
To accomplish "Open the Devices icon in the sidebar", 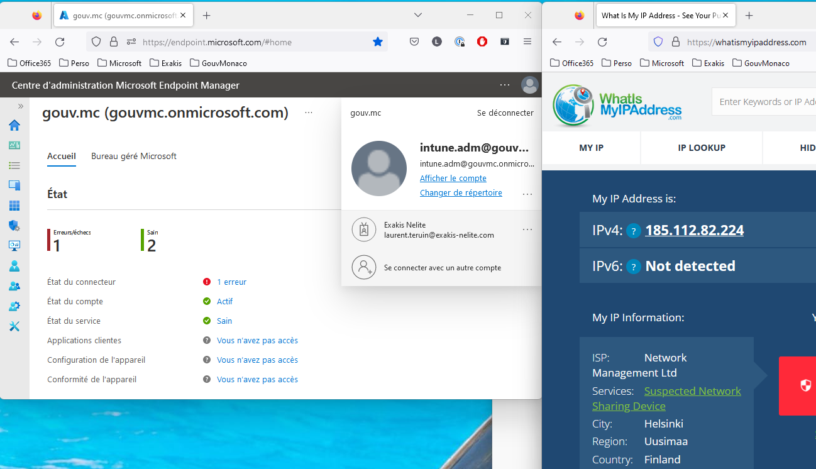I will coord(14,185).
